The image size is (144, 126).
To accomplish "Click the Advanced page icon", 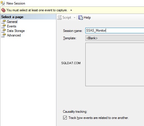I will click(x=3, y=35).
